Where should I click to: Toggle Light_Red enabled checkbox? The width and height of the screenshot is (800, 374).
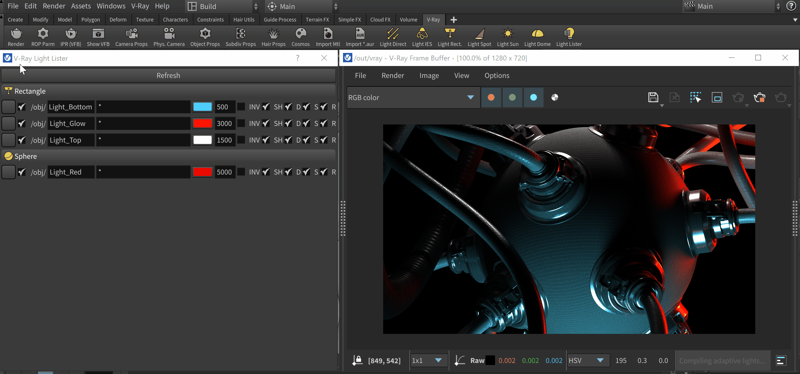pos(22,172)
